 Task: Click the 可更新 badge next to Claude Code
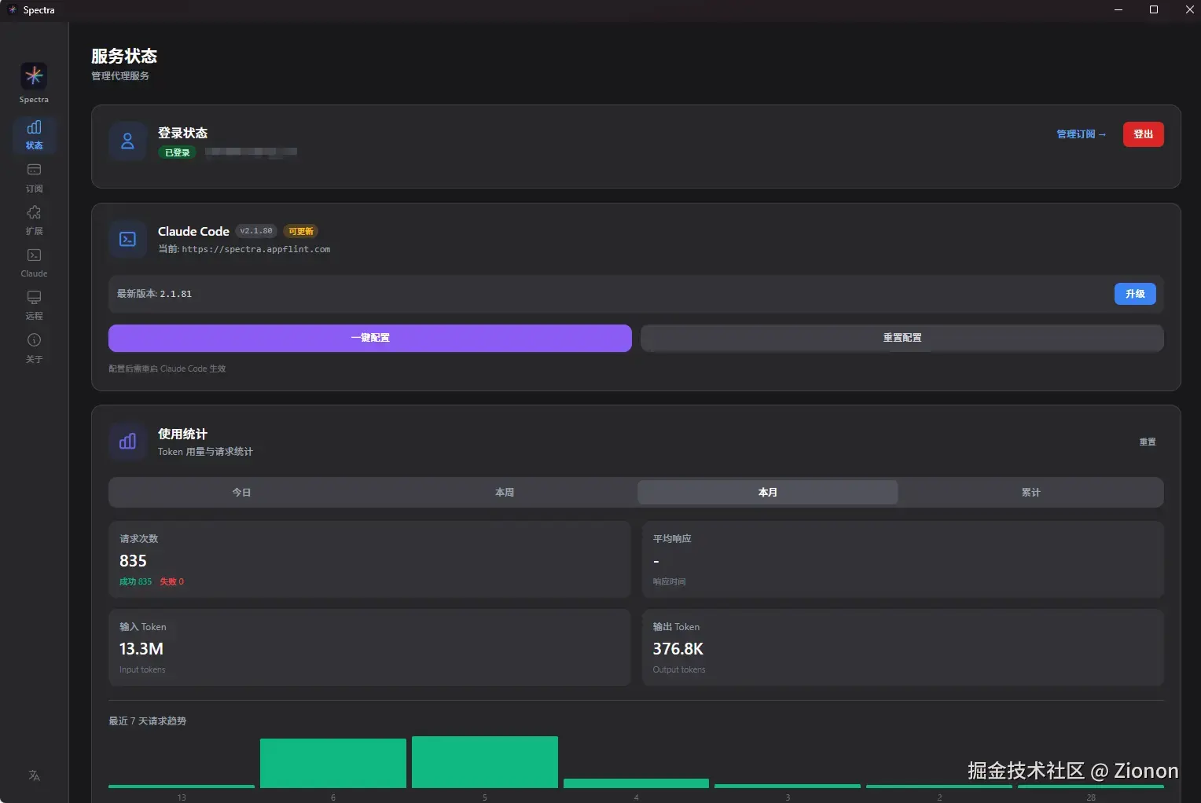click(x=300, y=231)
